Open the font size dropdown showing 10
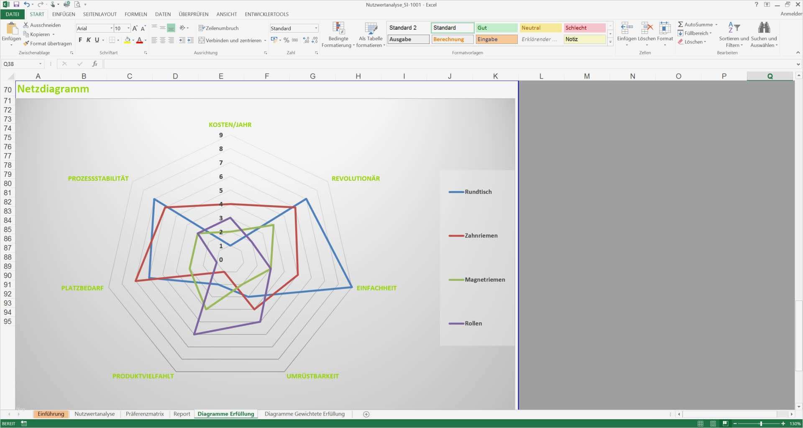Image resolution: width=803 pixels, height=428 pixels. [x=128, y=28]
